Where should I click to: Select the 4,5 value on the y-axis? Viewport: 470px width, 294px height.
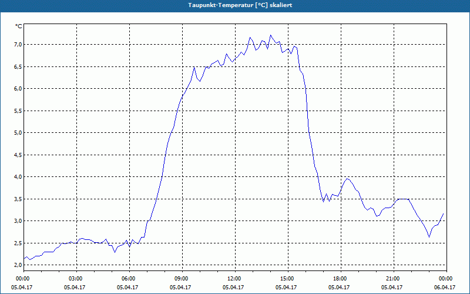tap(18, 155)
